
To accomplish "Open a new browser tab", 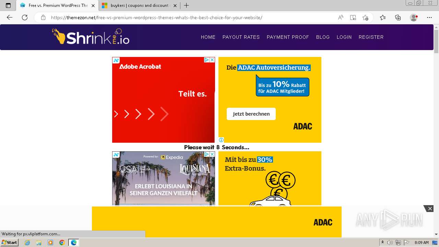I will pos(186,5).
